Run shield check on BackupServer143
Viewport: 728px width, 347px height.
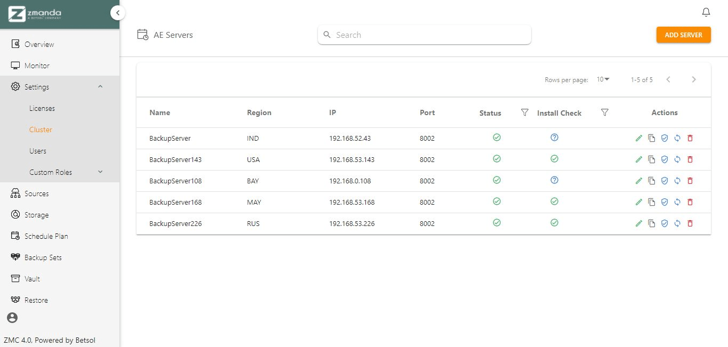click(665, 159)
